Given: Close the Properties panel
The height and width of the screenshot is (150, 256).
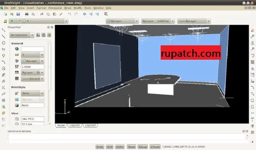Looking at the screenshot, I should pos(52,27).
